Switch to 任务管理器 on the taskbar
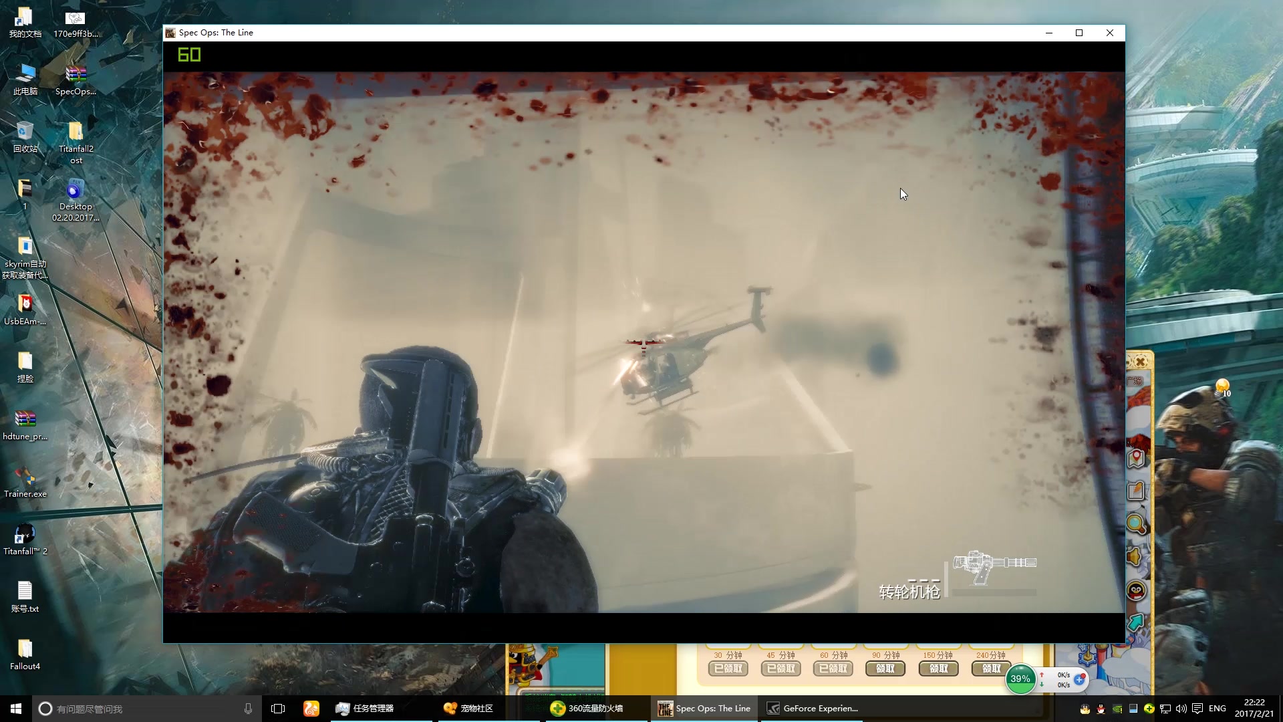Image resolution: width=1283 pixels, height=722 pixels. (381, 709)
